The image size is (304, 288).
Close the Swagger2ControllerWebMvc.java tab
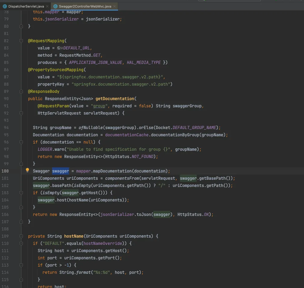(114, 6)
